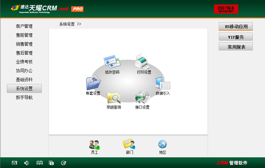Click the 常用报表 button

click(x=236, y=47)
